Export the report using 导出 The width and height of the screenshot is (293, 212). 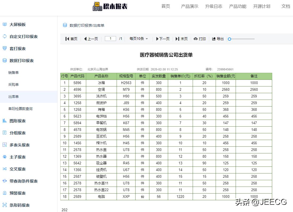(217, 39)
